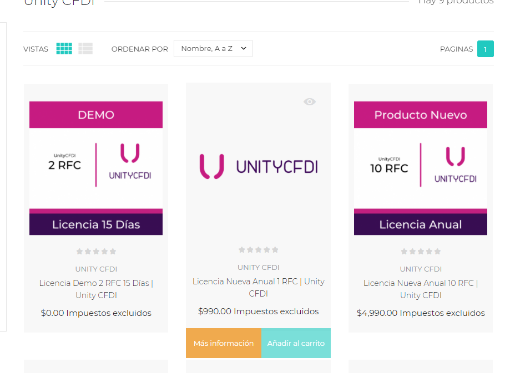Click UNITY CFDI brand under 1 RFC product
Screen dimensions: 505x373
click(x=258, y=268)
